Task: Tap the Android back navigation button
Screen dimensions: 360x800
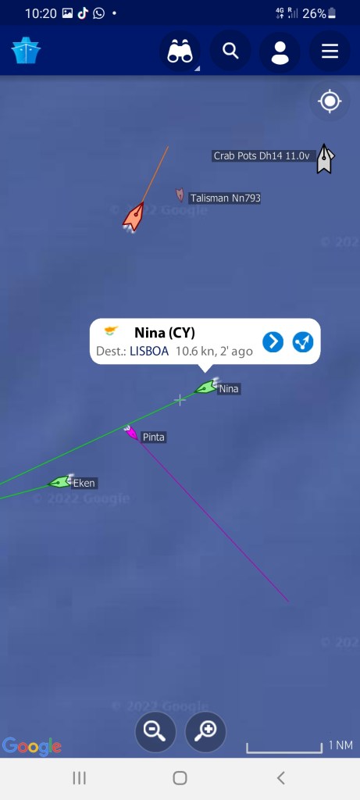Action: click(280, 778)
